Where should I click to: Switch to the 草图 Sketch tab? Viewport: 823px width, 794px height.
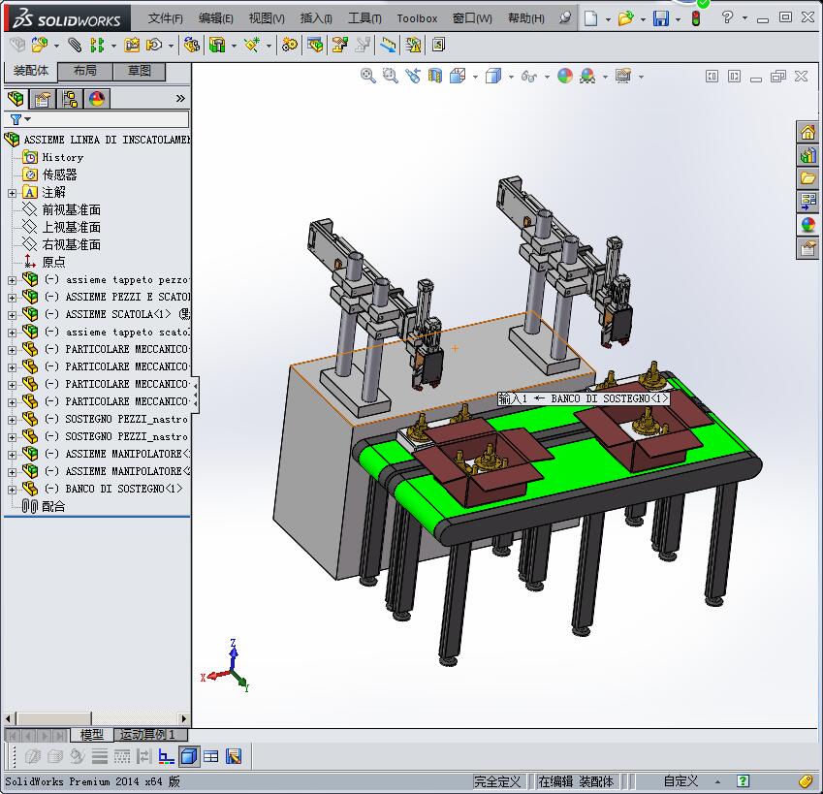tap(139, 71)
